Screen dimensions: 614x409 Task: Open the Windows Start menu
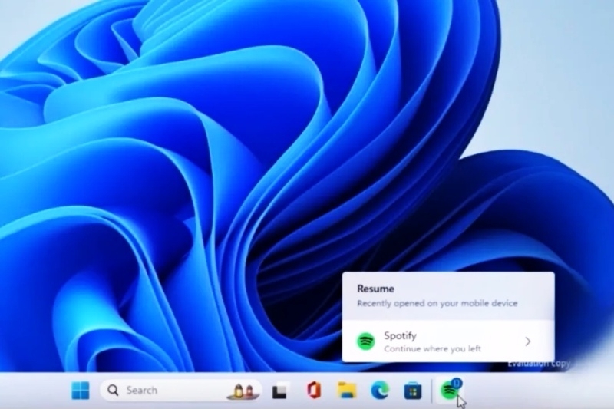pos(81,391)
